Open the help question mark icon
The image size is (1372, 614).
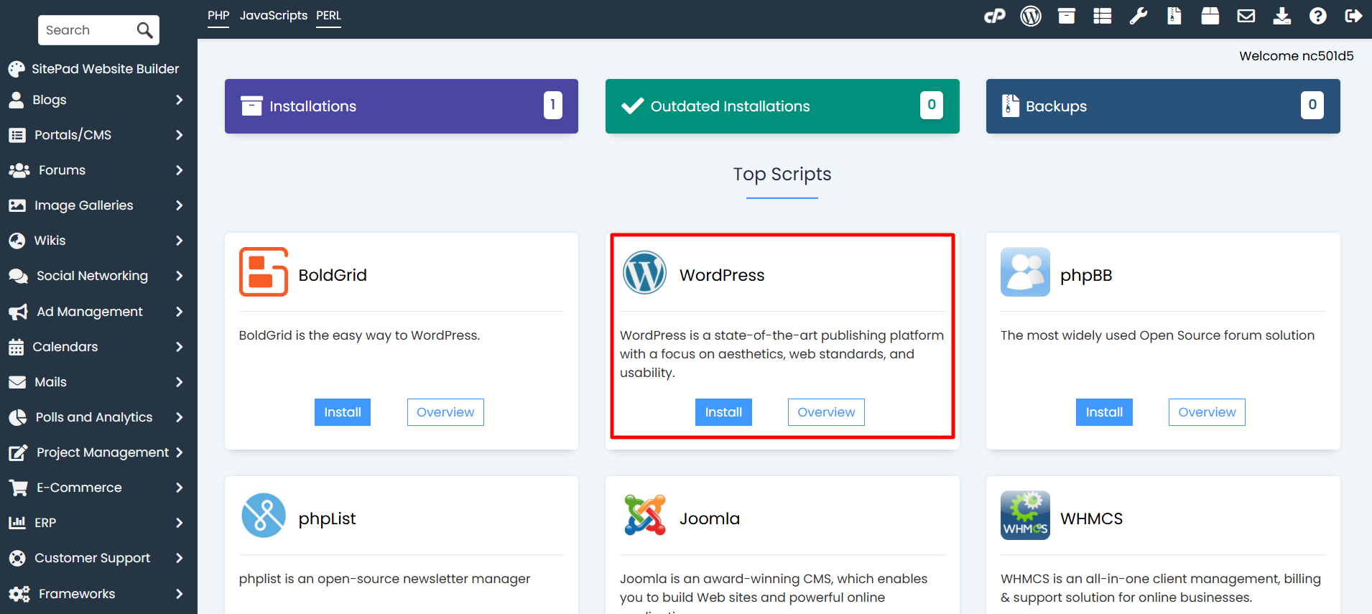[x=1318, y=16]
